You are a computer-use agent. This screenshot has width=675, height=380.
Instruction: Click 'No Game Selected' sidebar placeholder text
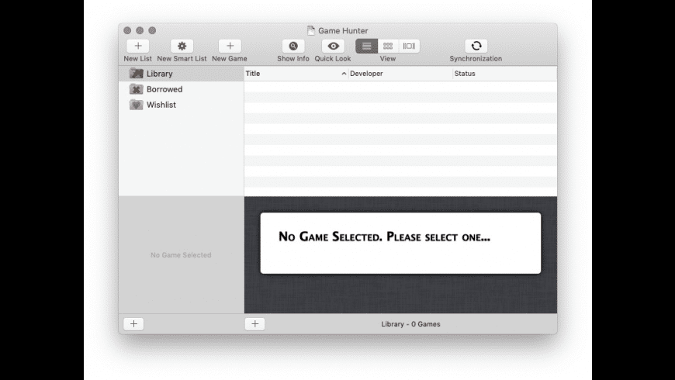[x=181, y=255]
